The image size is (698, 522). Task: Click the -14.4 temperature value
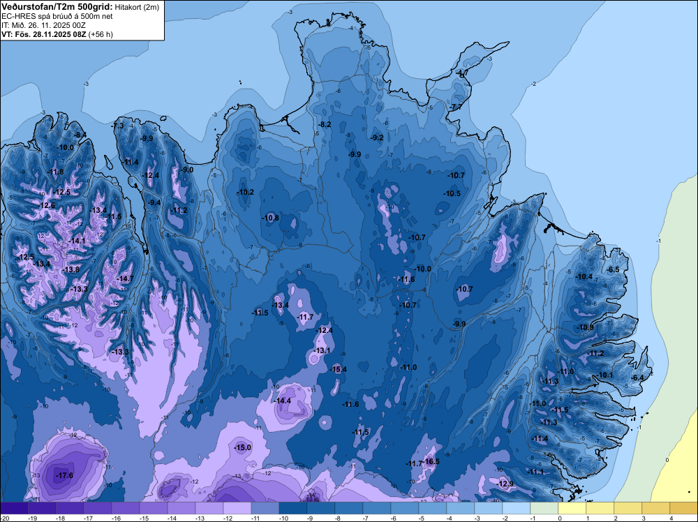(x=282, y=401)
